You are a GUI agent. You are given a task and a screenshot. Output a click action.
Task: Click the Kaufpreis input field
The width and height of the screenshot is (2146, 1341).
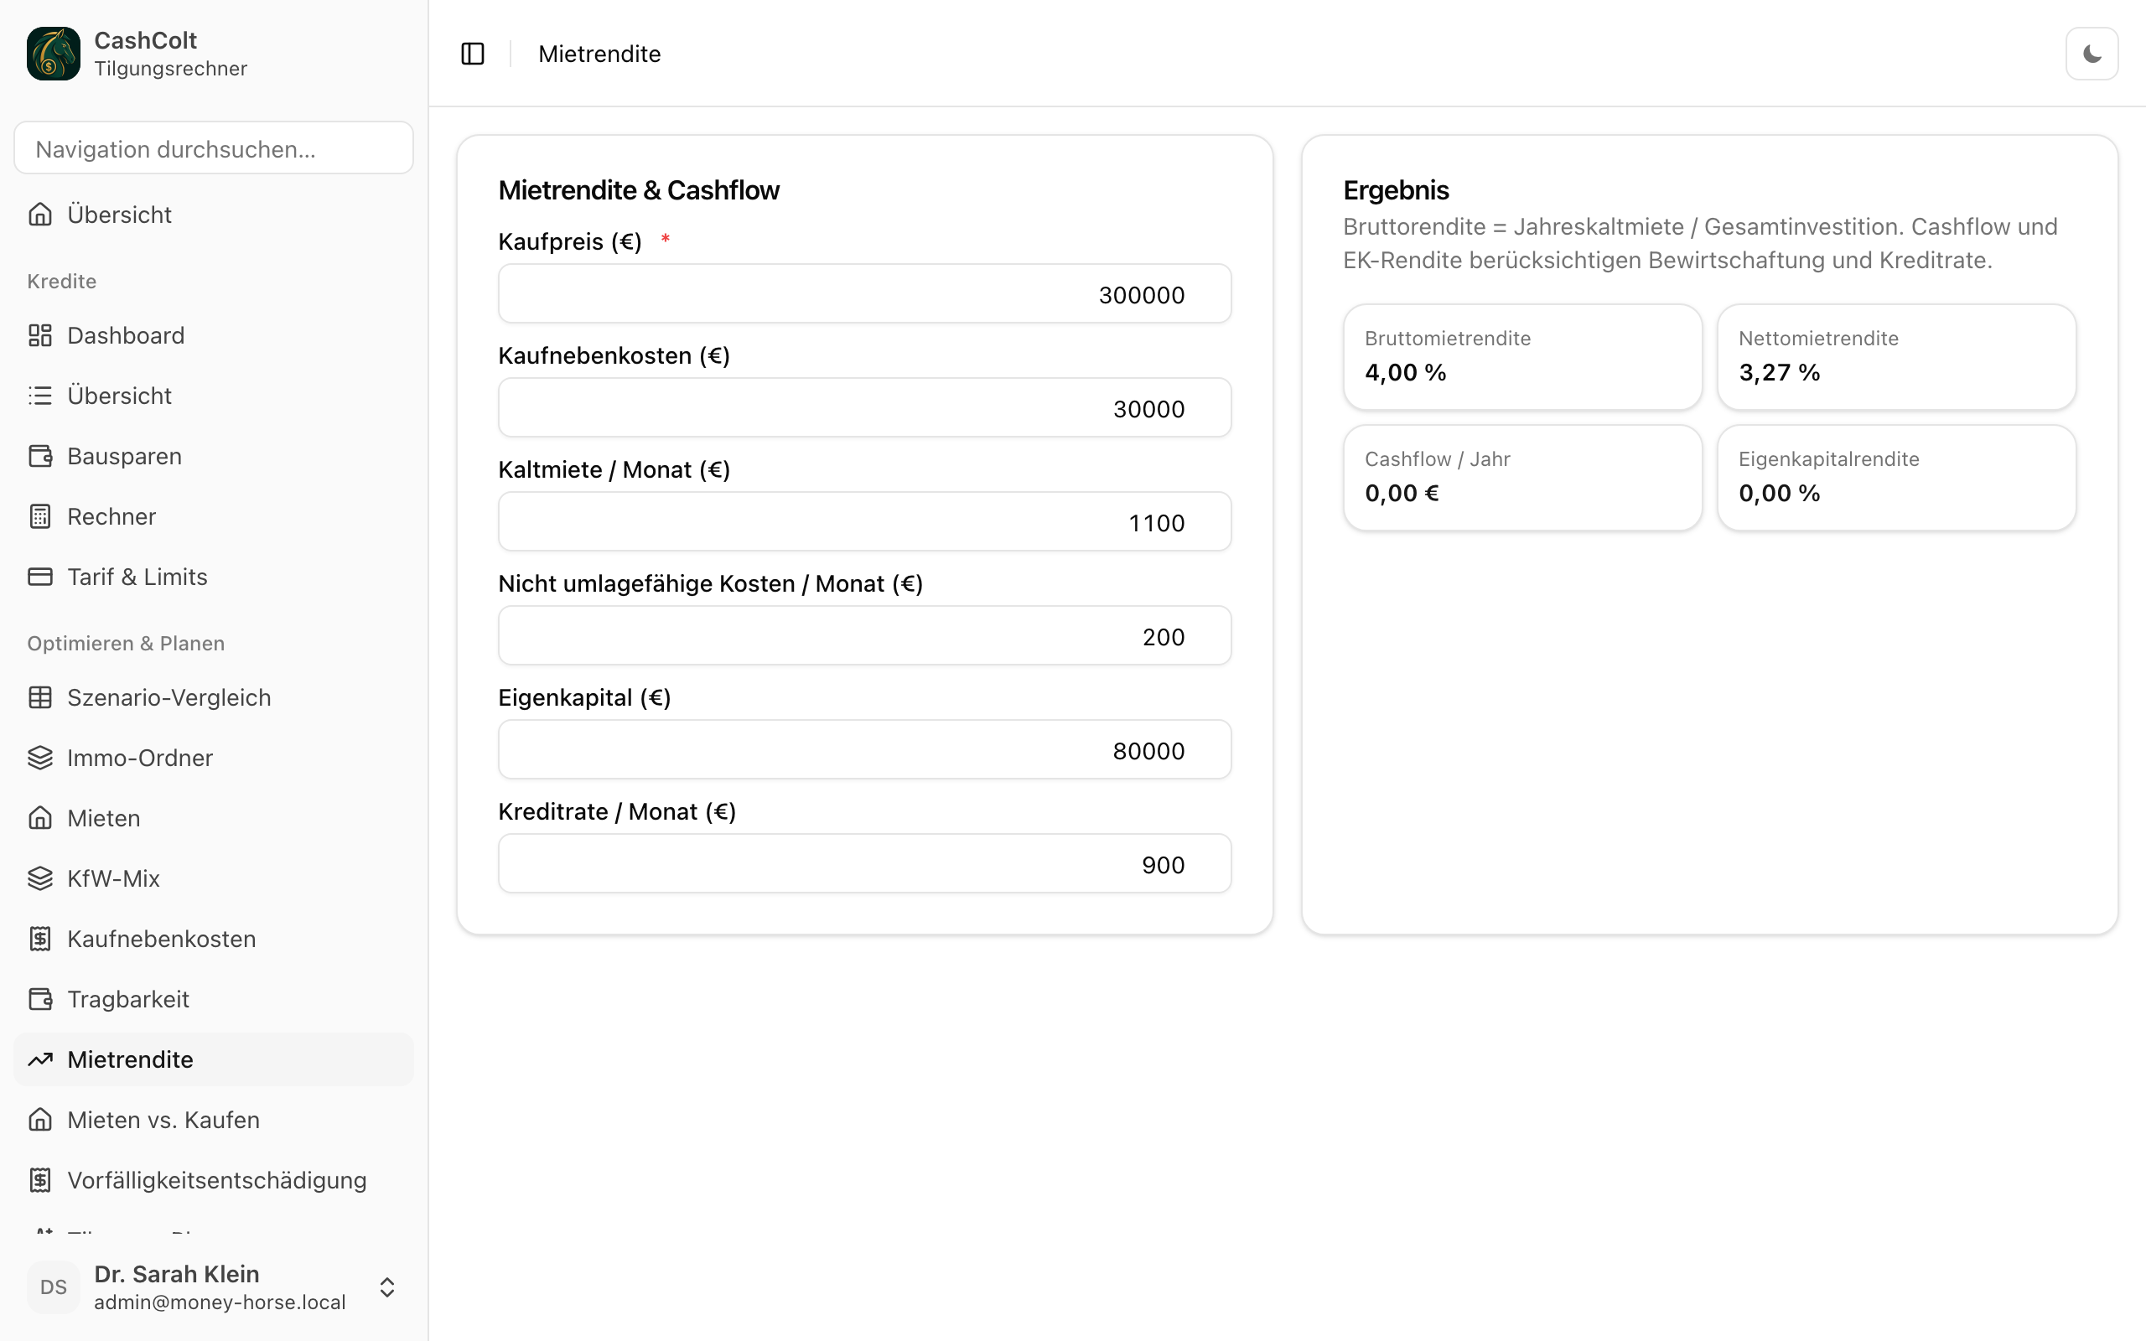tap(864, 293)
